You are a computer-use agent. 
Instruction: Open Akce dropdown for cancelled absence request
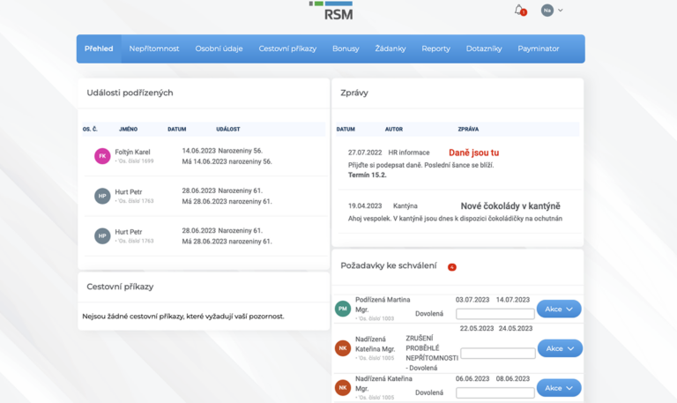coord(560,348)
